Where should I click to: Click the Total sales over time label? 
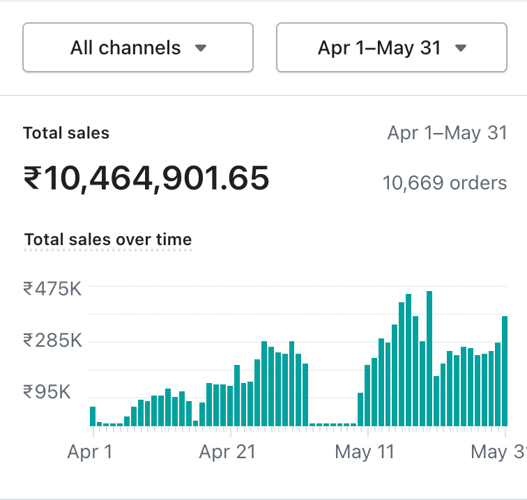pos(107,240)
